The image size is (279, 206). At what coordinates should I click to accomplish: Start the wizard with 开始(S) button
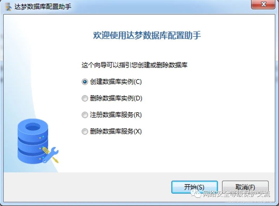click(x=194, y=187)
